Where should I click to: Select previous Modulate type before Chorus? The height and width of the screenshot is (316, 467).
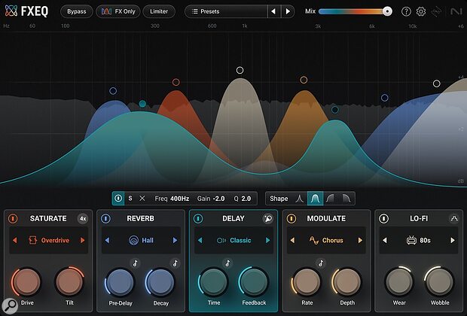click(x=292, y=240)
